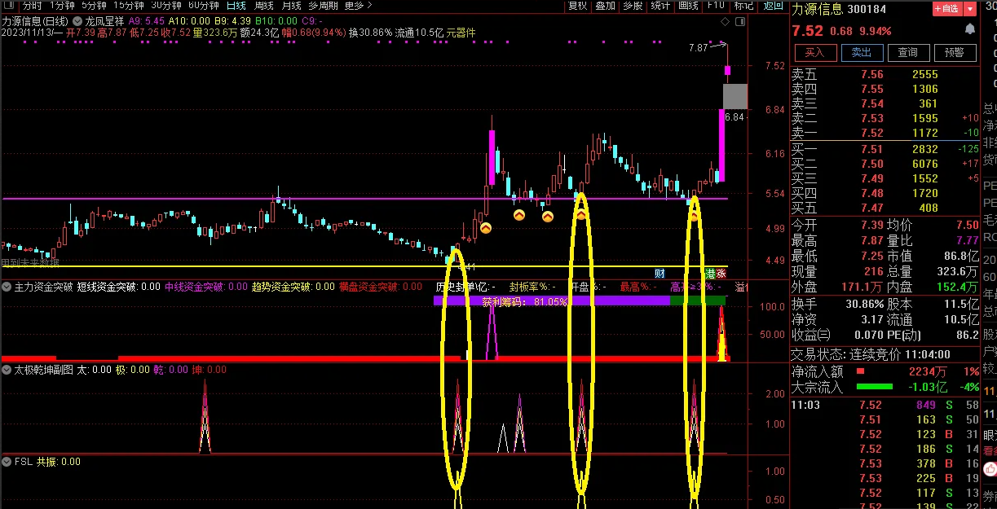Click the 涨 marker badge on chart
Viewport: 997px width, 509px height.
[x=721, y=273]
